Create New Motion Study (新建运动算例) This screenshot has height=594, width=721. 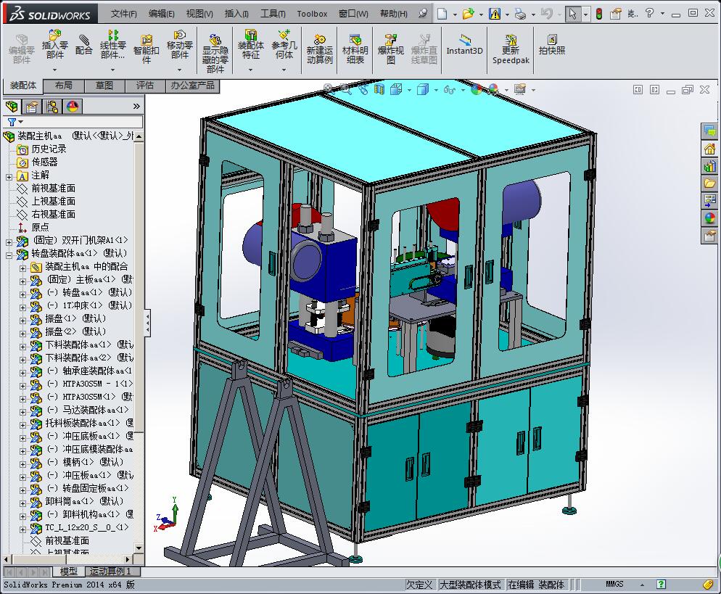[x=320, y=49]
